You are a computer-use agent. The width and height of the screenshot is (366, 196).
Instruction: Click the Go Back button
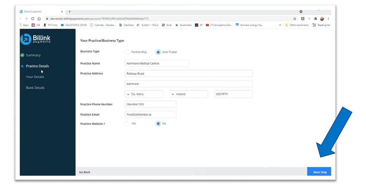(x=85, y=172)
